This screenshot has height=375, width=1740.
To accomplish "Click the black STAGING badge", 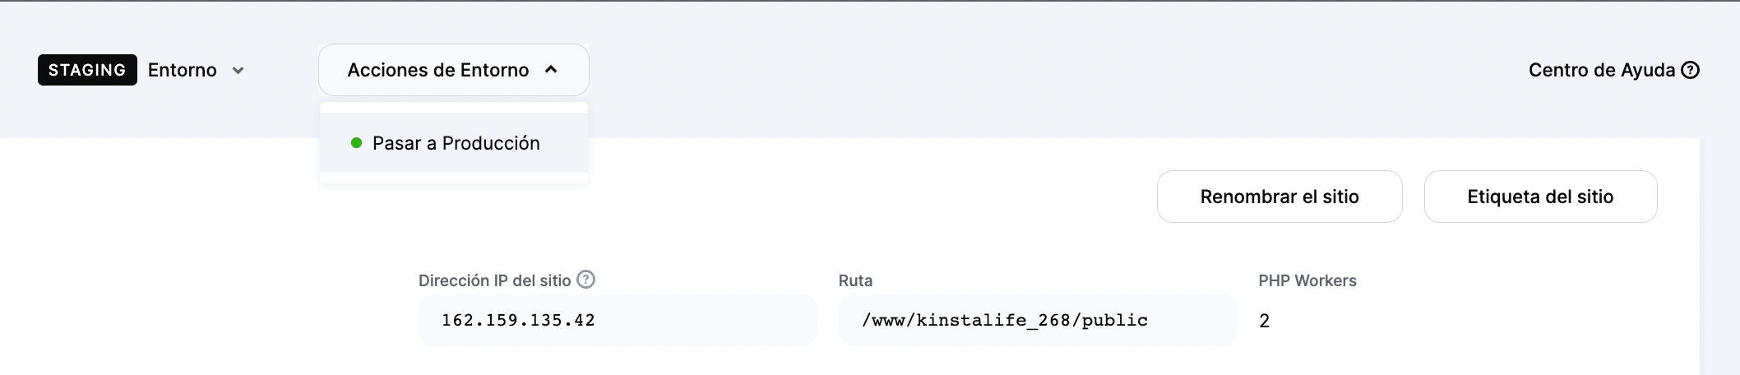I will click(87, 71).
